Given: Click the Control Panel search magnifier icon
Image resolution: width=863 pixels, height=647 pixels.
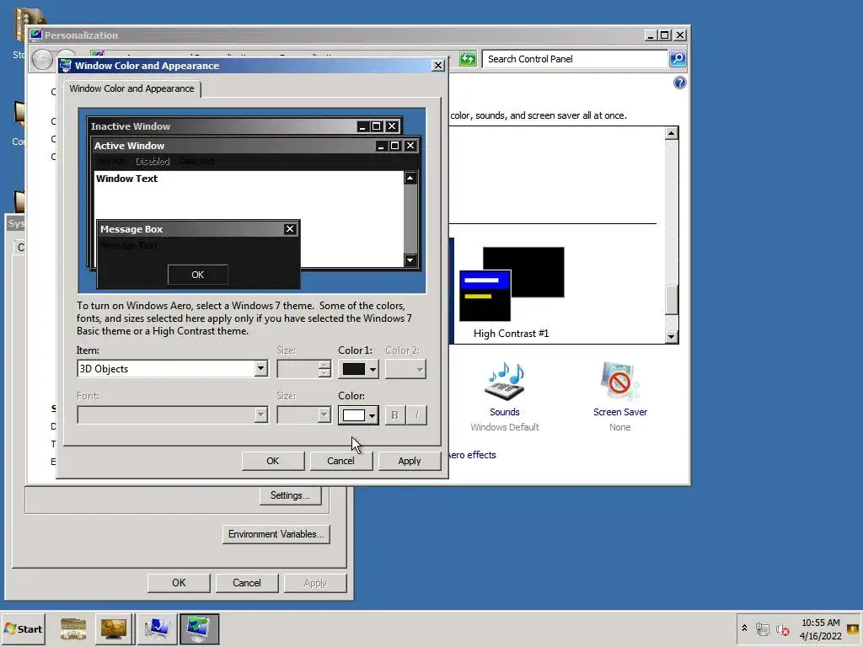Looking at the screenshot, I should click(x=678, y=58).
